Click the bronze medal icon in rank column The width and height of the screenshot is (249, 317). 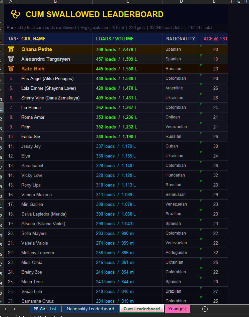[11, 69]
